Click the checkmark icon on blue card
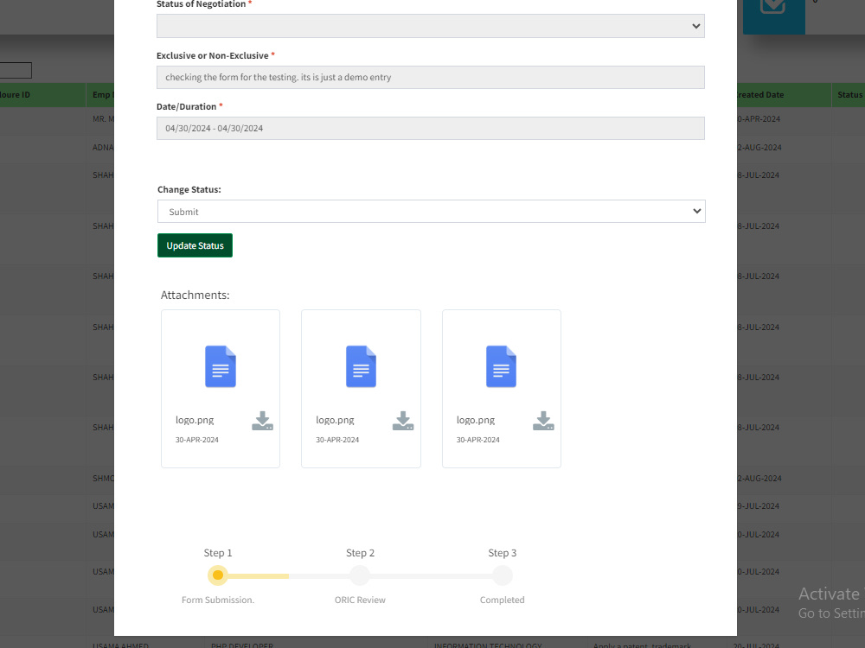The height and width of the screenshot is (648, 865). 772,5
